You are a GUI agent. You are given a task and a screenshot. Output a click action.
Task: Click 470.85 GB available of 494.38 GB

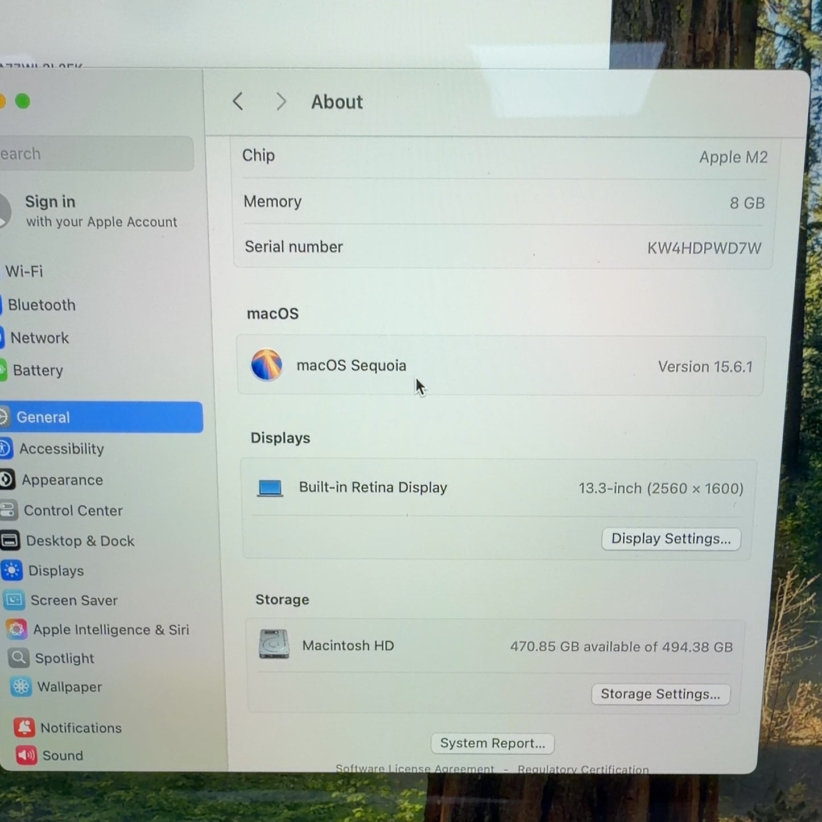(621, 647)
